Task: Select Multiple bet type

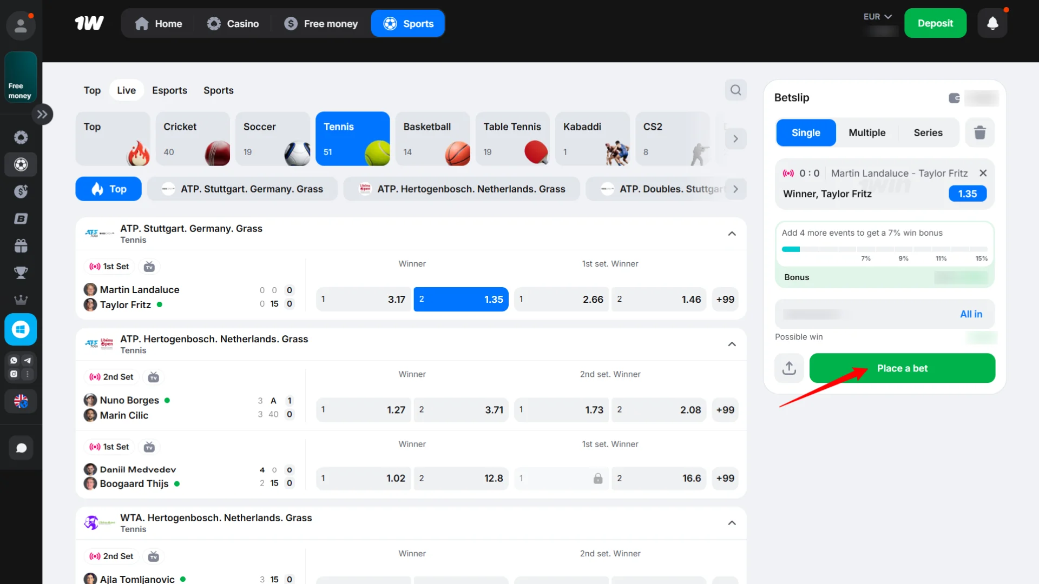Action: (867, 132)
